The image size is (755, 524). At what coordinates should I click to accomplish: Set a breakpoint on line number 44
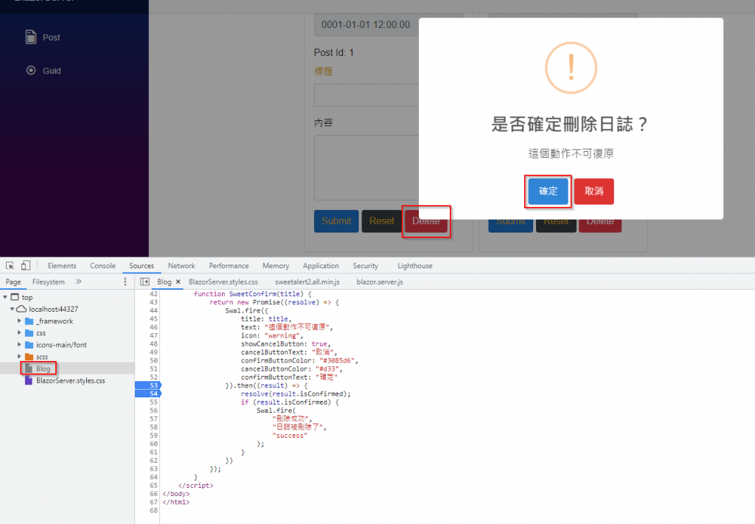[153, 310]
